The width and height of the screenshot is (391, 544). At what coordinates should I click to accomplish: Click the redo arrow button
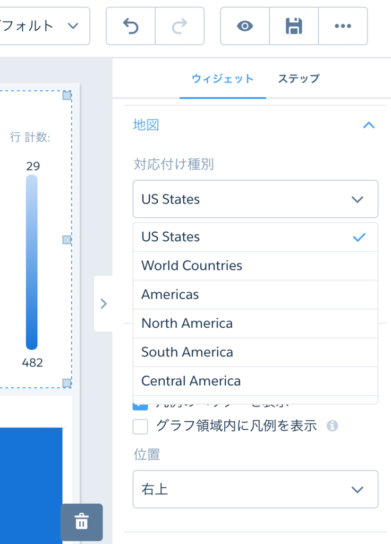[180, 26]
